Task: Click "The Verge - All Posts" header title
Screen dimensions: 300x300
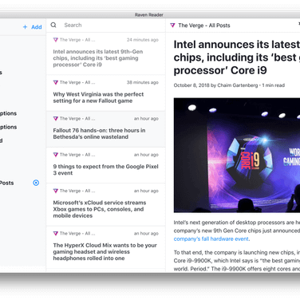Action: pyautogui.click(x=204, y=26)
